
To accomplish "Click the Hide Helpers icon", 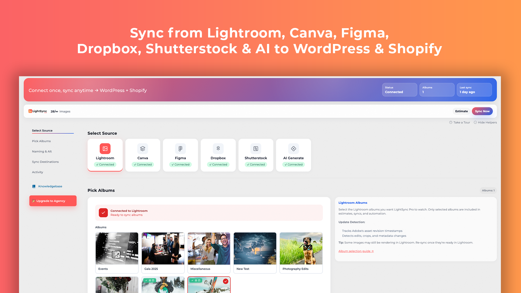I will (x=475, y=122).
